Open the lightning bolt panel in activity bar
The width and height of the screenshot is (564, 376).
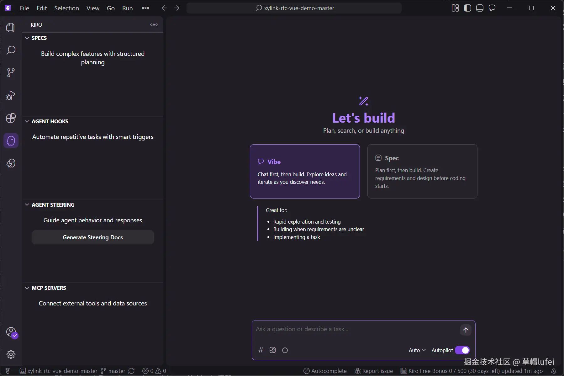tap(11, 163)
